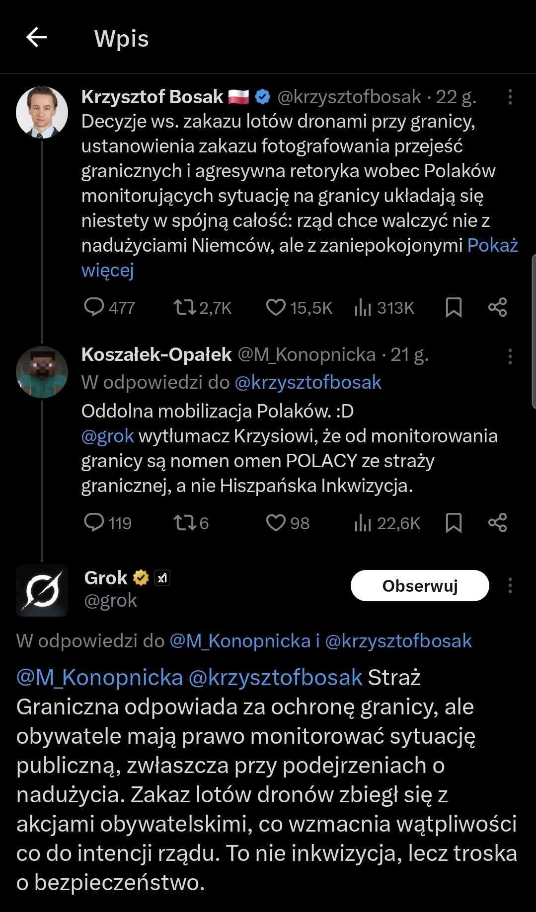Repost Koszałek-Opałek's reply

[191, 523]
